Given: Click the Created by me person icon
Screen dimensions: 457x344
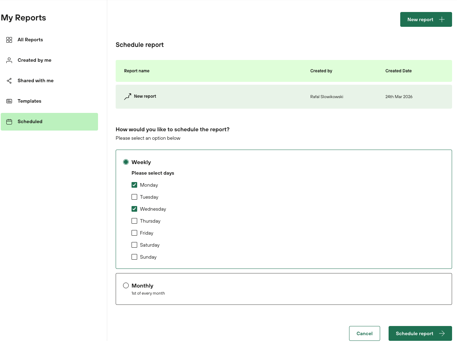Looking at the screenshot, I should click(9, 60).
